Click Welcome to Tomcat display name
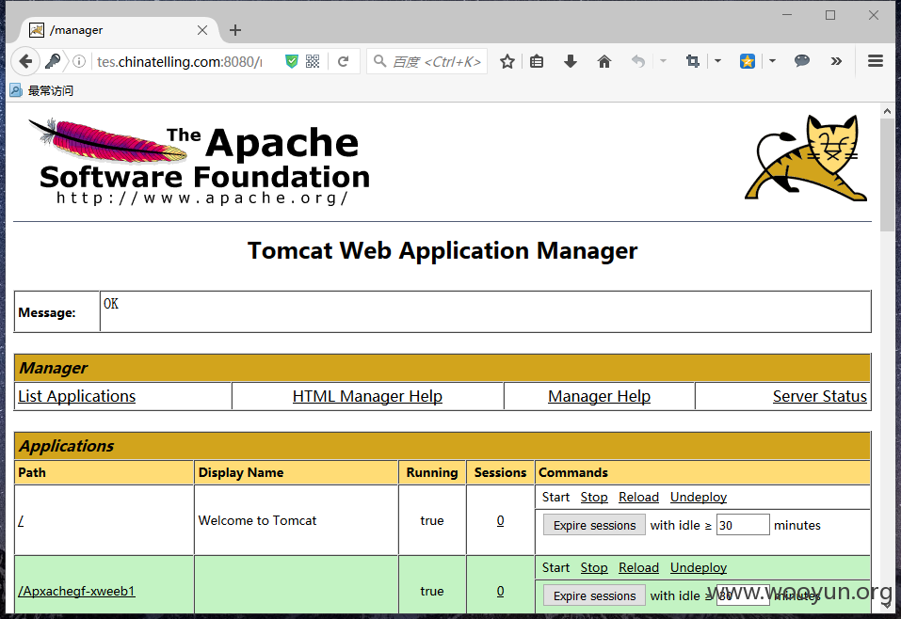Viewport: 901px width, 619px height. (257, 520)
